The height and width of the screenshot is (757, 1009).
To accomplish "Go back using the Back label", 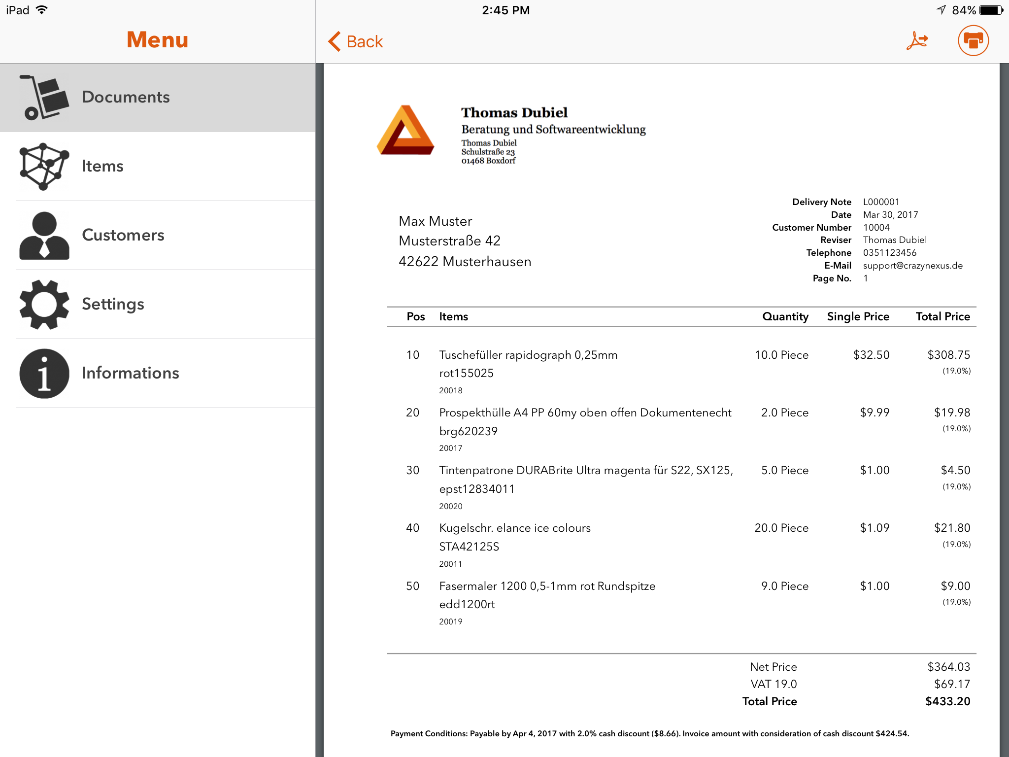I will click(x=365, y=41).
